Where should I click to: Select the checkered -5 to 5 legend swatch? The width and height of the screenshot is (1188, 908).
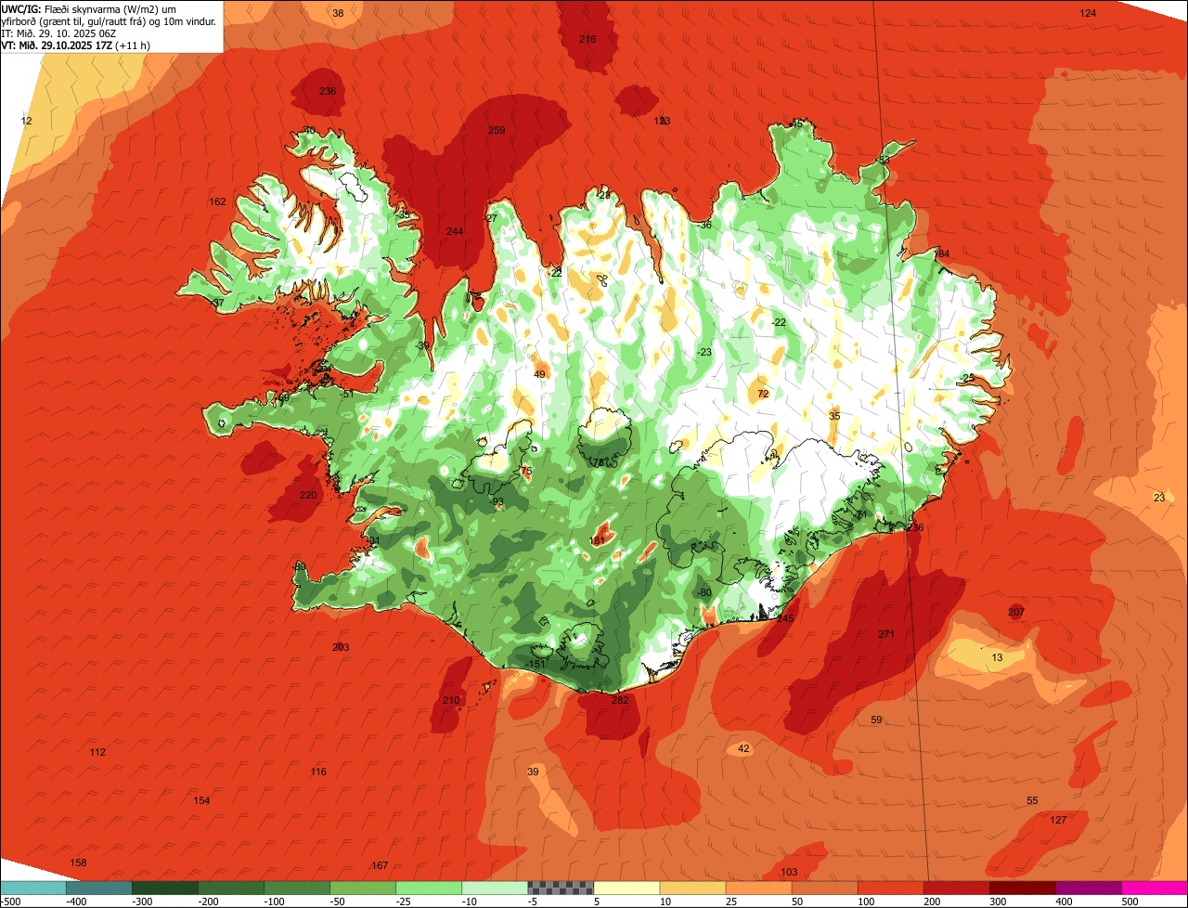click(560, 888)
